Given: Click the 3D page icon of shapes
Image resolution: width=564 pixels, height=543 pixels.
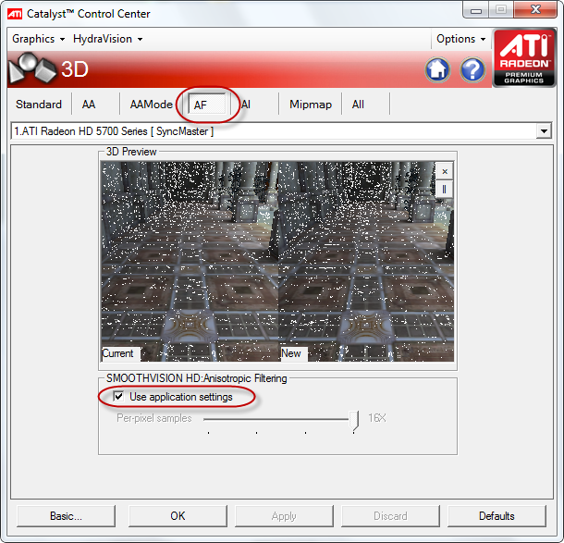Looking at the screenshot, I should pyautogui.click(x=32, y=68).
